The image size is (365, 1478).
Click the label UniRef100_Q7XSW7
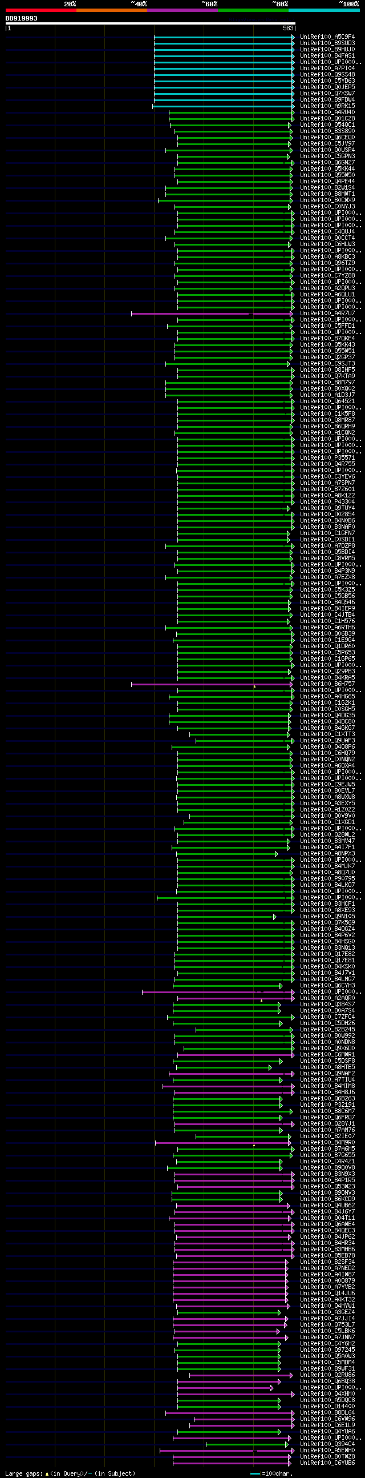point(327,94)
